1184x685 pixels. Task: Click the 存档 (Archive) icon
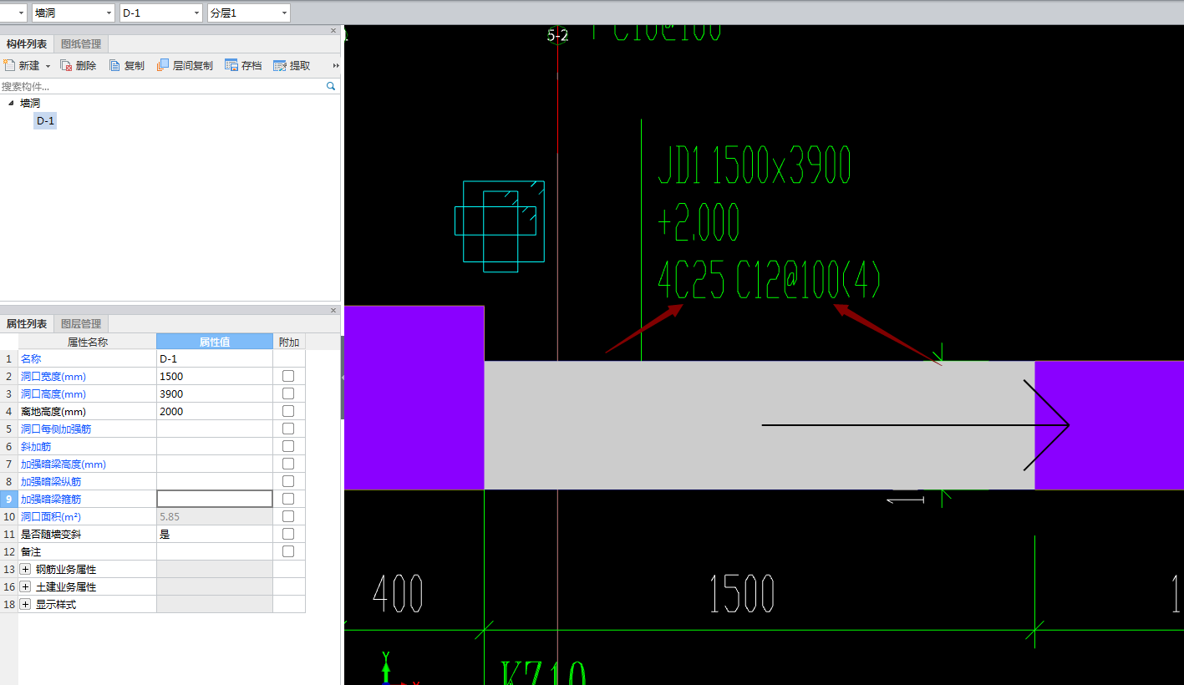click(231, 65)
